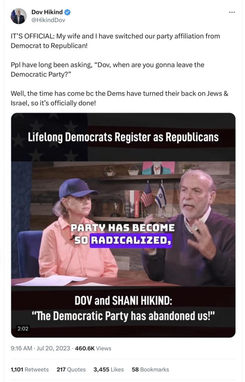Open the 217 Quotes list
245x382 pixels.
point(71,369)
